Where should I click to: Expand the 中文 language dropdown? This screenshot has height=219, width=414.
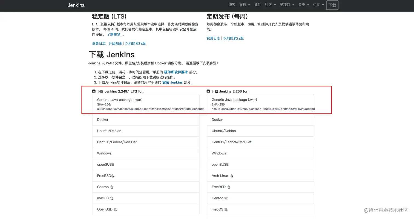(x=319, y=5)
